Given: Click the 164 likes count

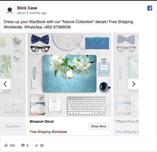Looking at the screenshot, I should 12,145.
